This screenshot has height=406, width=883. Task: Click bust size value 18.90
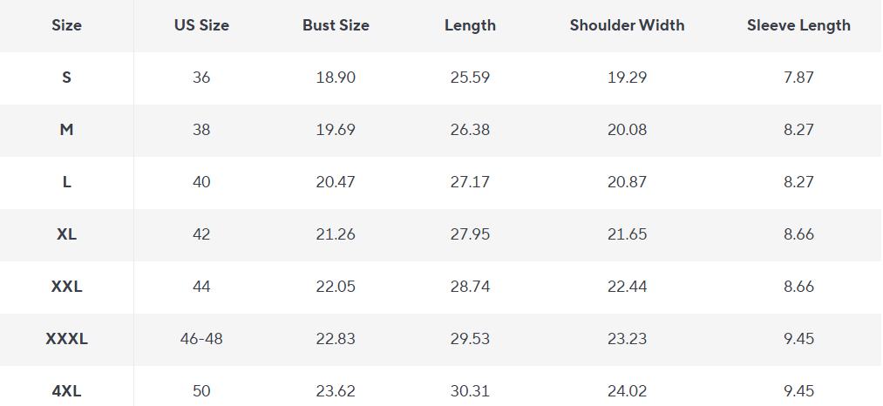point(336,78)
